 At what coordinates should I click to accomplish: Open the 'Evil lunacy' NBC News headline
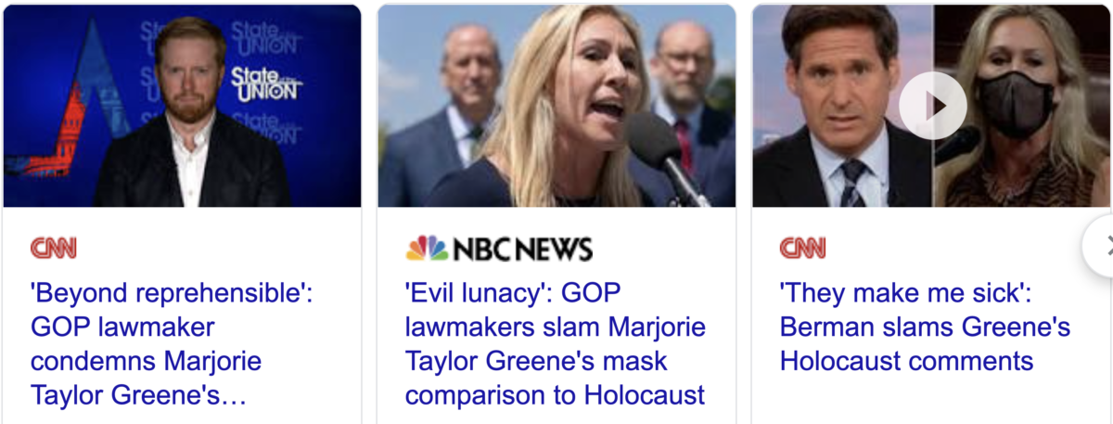556,345
